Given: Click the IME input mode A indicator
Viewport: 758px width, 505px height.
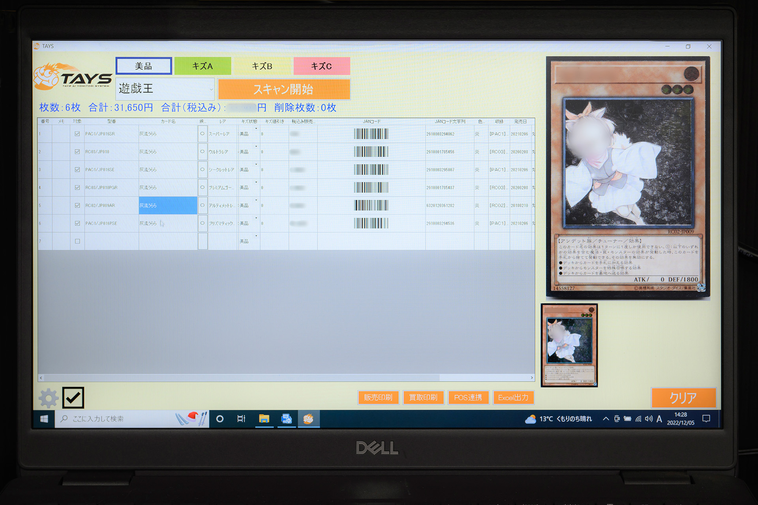Looking at the screenshot, I should 659,419.
